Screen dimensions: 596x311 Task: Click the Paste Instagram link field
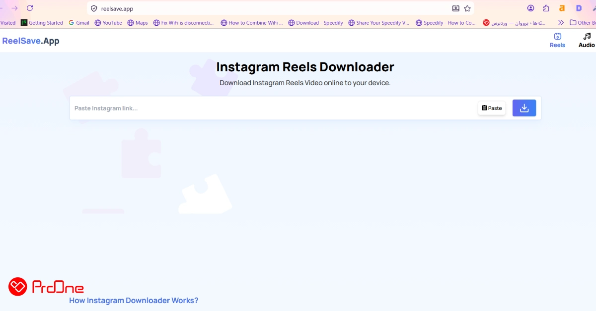click(273, 108)
